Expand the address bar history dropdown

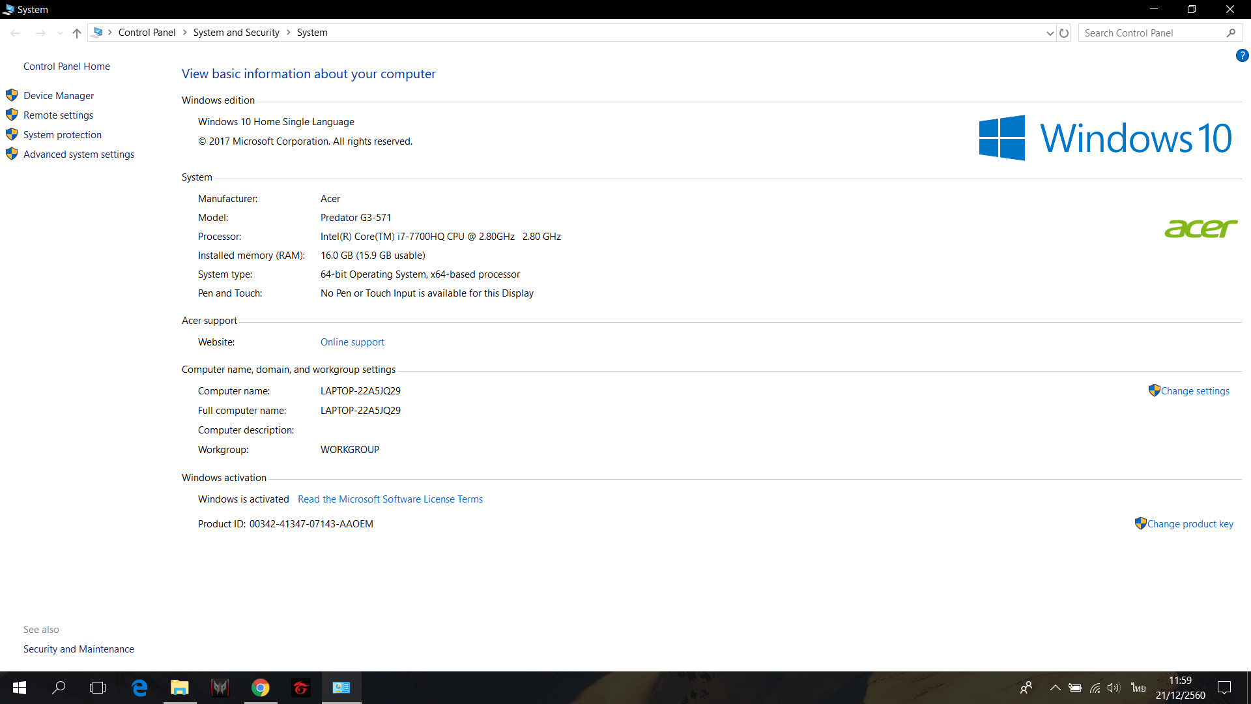click(x=1050, y=33)
